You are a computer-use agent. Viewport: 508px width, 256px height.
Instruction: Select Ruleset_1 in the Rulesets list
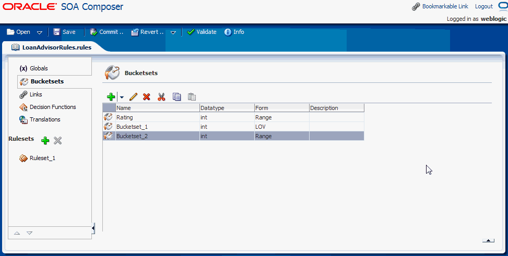(x=42, y=158)
